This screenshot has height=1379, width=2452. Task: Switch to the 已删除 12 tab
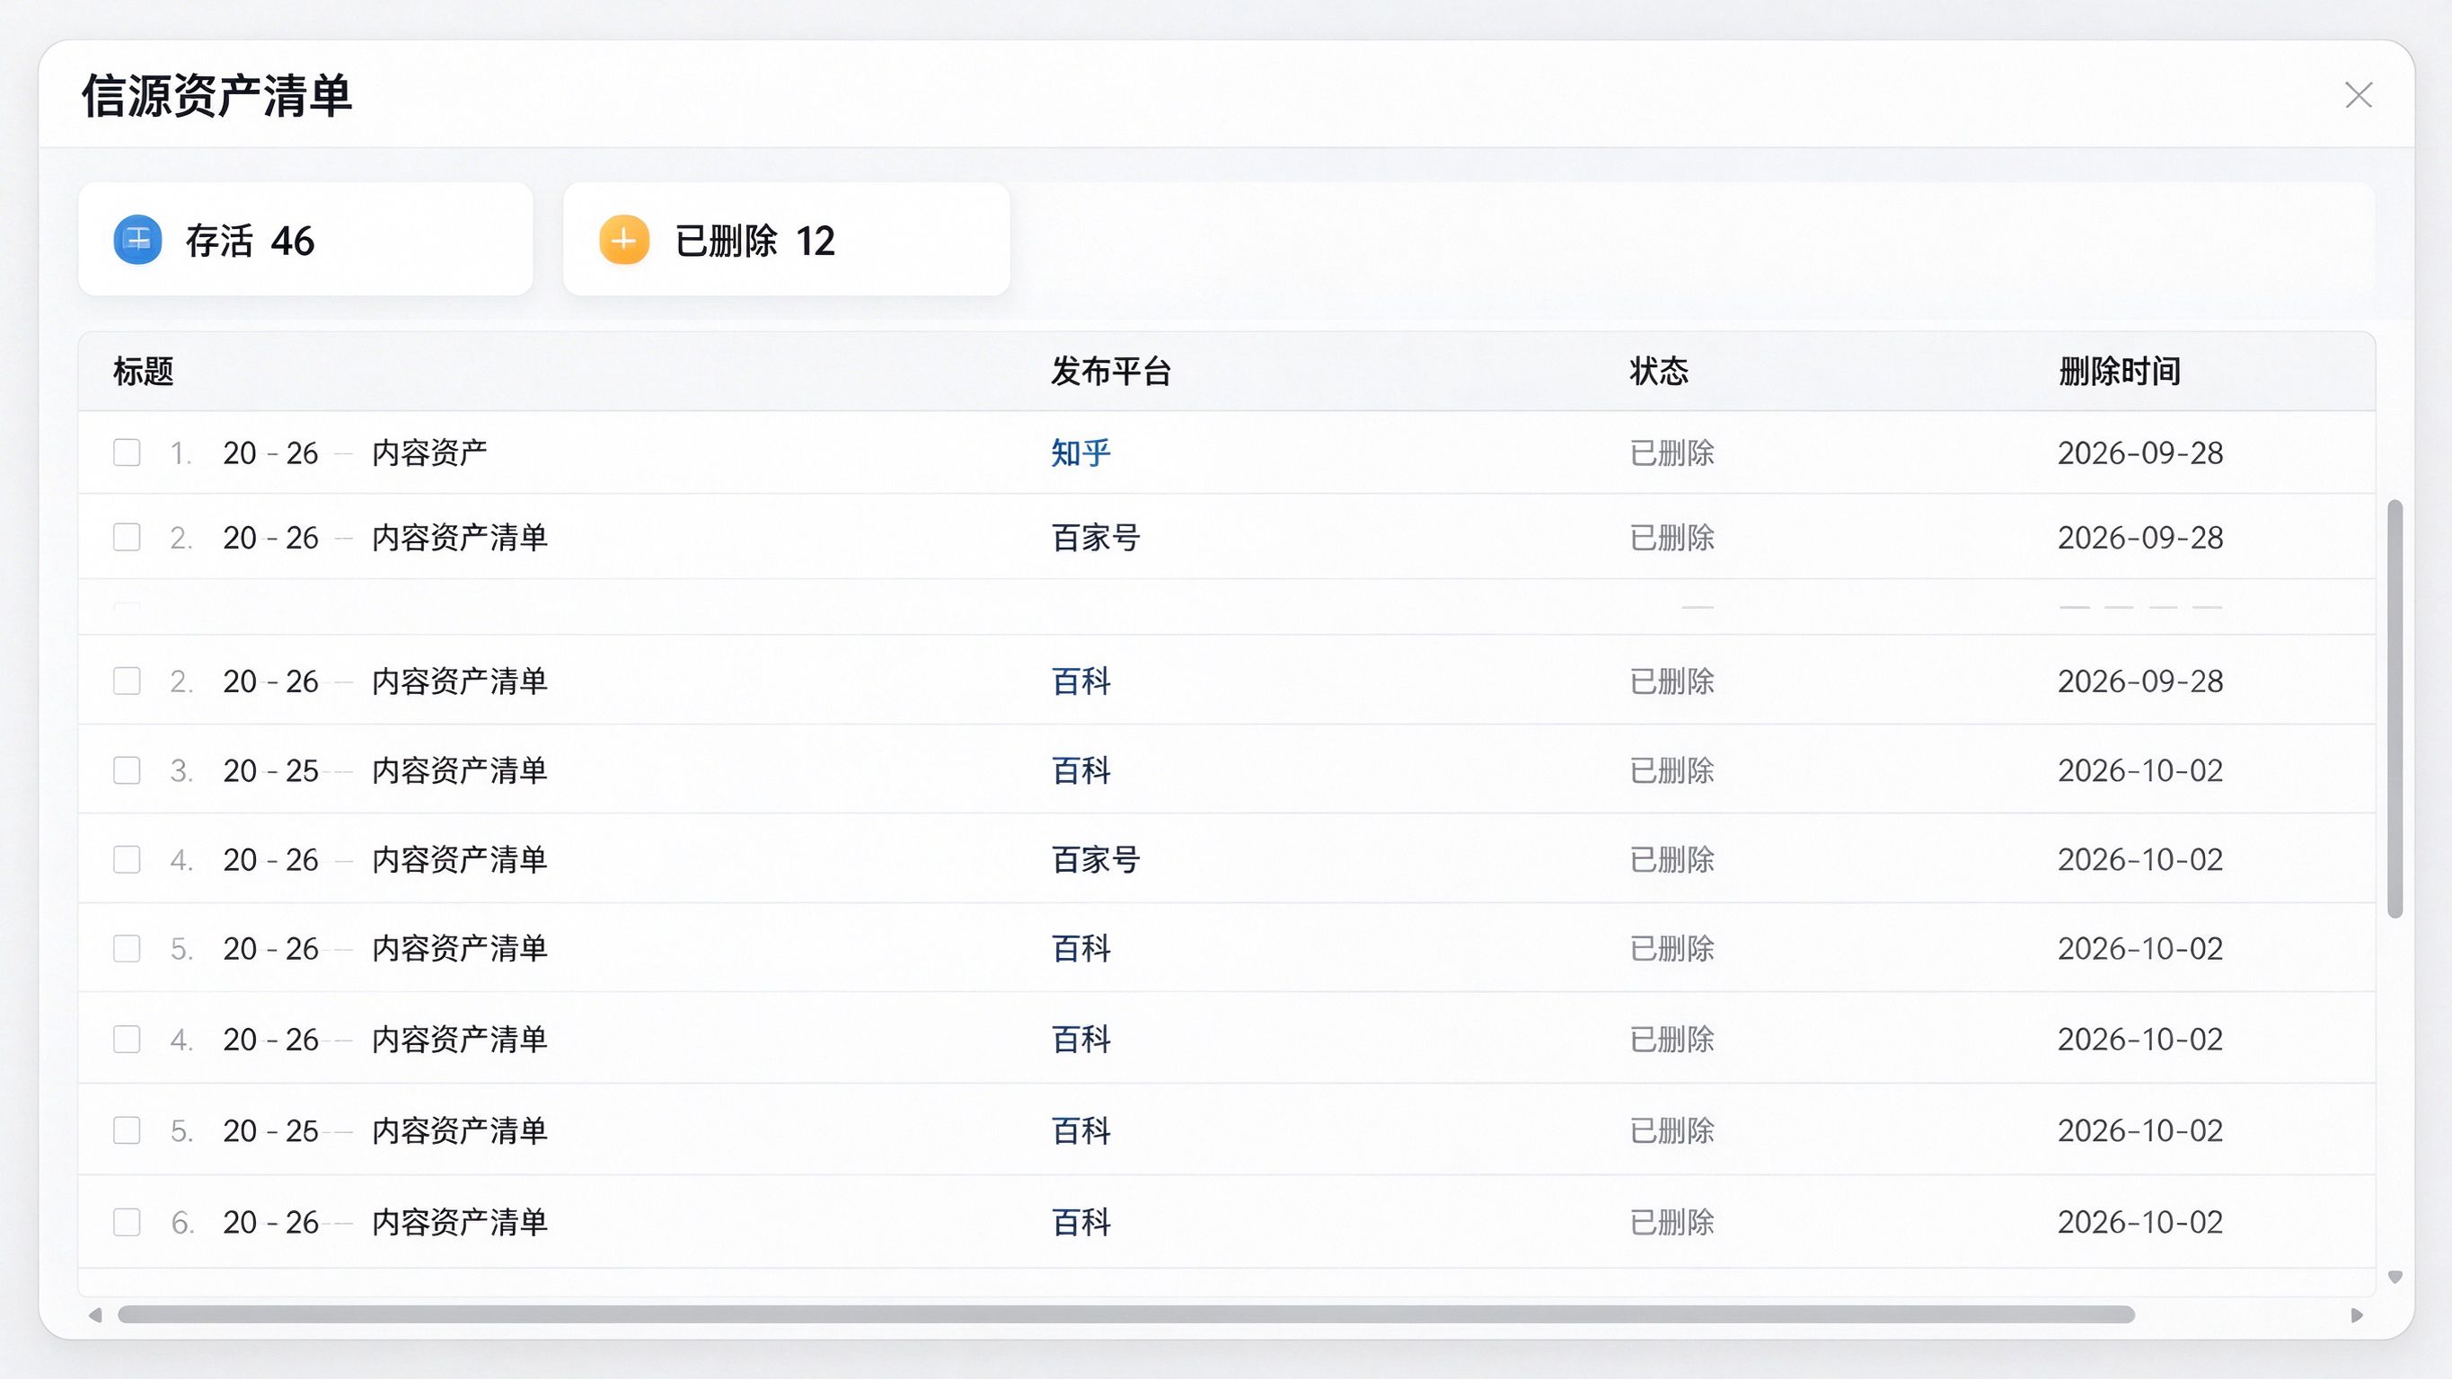[786, 239]
